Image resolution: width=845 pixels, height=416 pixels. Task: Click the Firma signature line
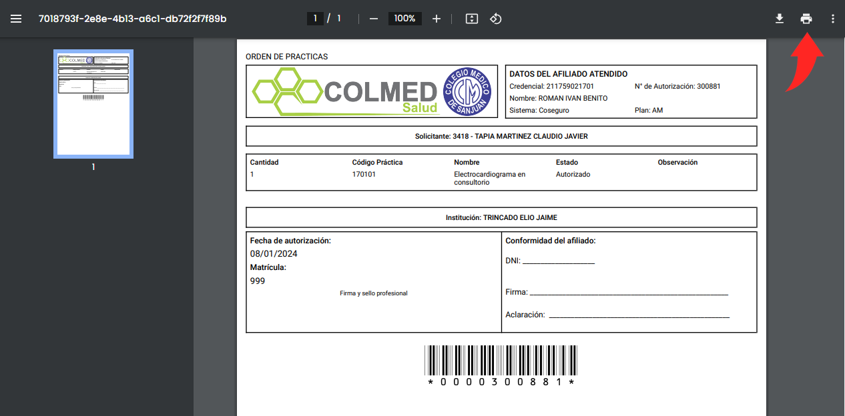click(x=629, y=293)
